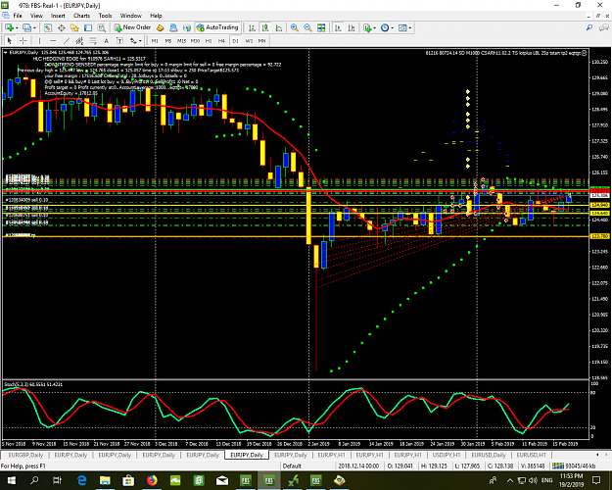
Task: Open the notification center icon
Action: pyautogui.click(x=596, y=480)
